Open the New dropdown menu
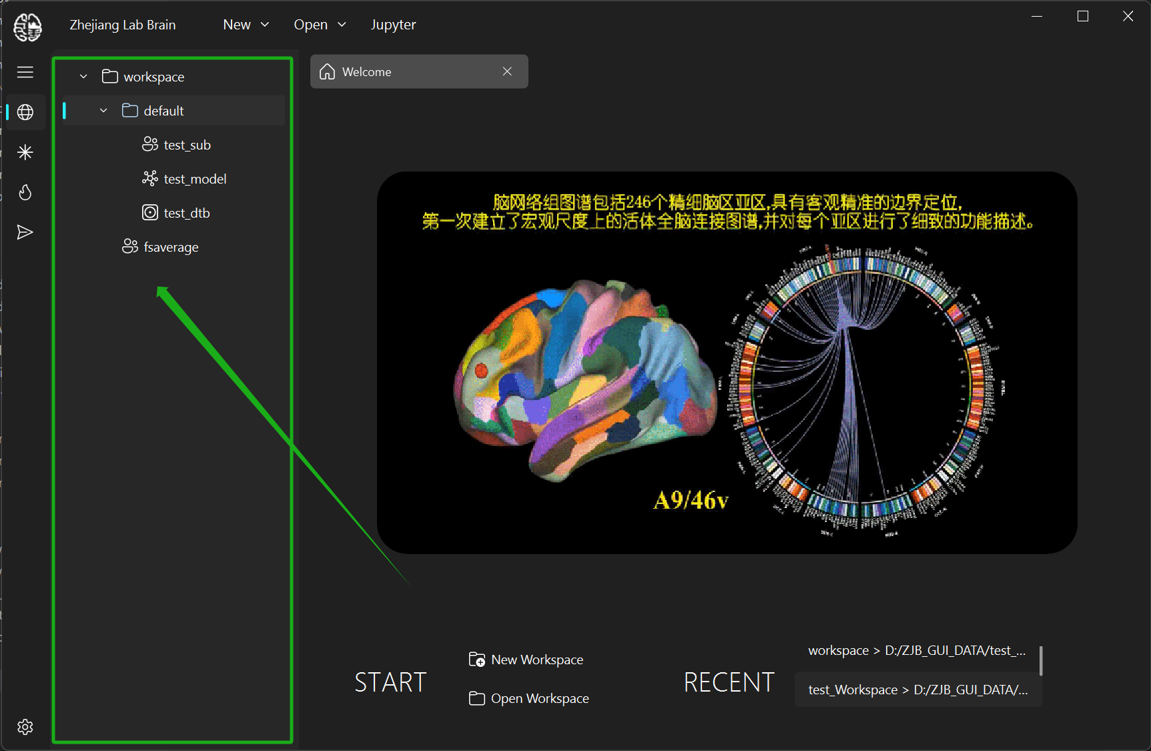This screenshot has width=1151, height=751. [x=246, y=25]
